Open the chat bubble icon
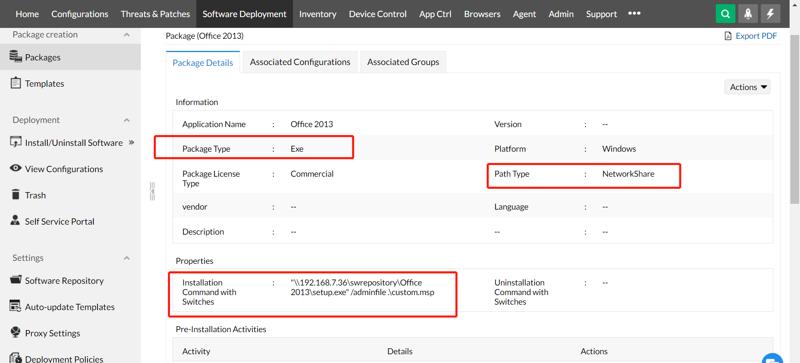Image resolution: width=800 pixels, height=363 pixels. pyautogui.click(x=772, y=358)
